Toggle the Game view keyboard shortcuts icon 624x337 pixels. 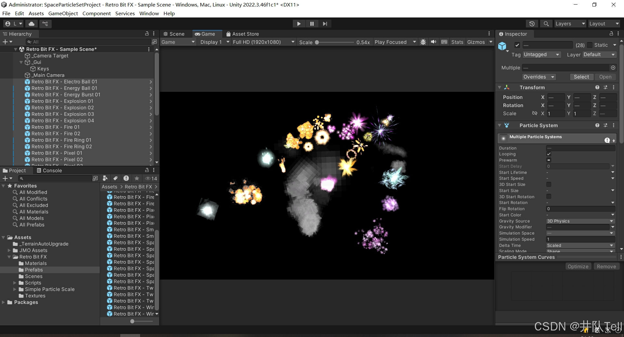point(444,42)
